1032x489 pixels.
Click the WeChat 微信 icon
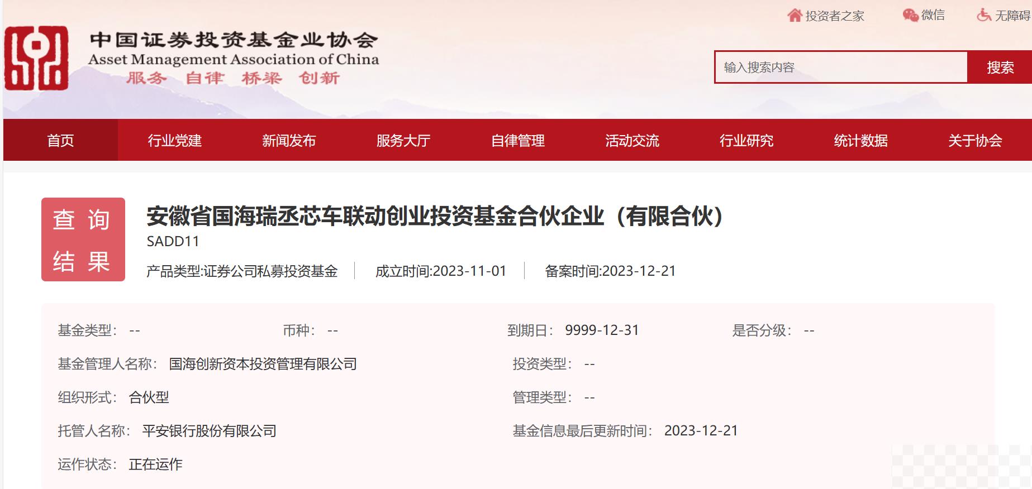pos(911,15)
